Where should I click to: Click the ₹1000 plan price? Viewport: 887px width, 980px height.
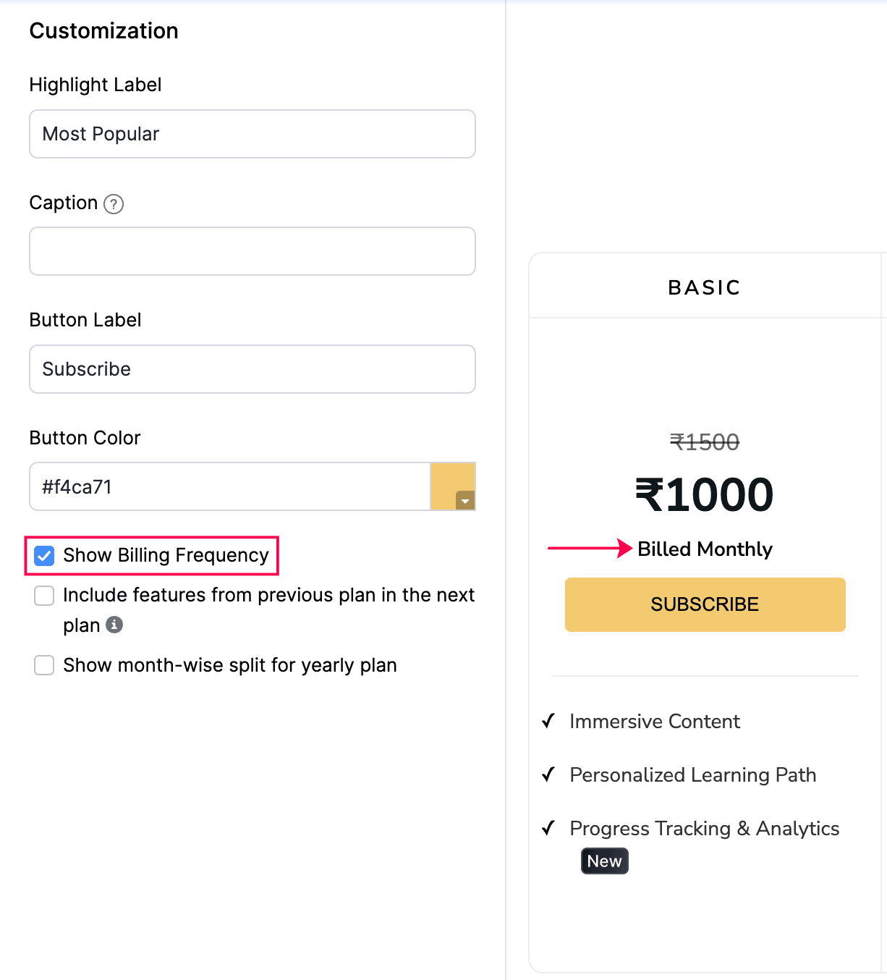(704, 495)
